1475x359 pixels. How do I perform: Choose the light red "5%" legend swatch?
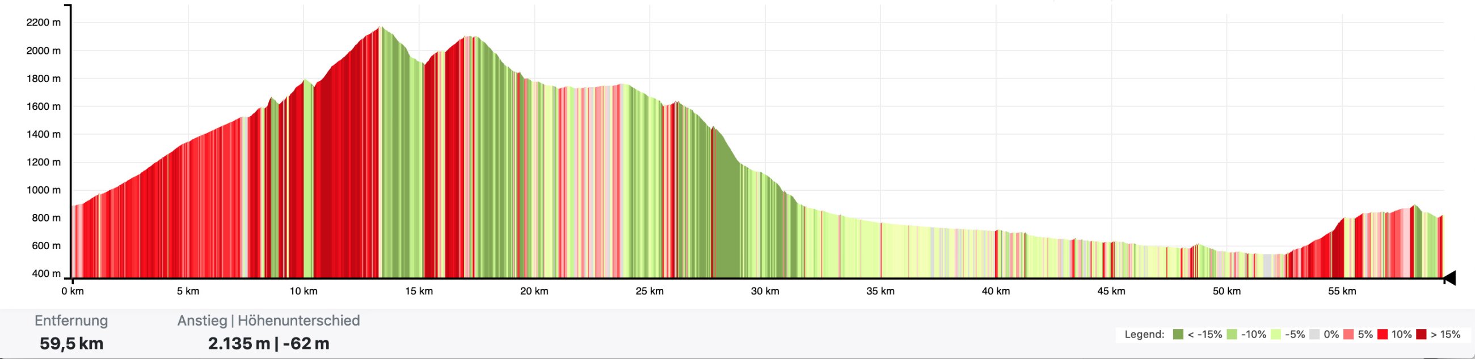[x=1348, y=335]
